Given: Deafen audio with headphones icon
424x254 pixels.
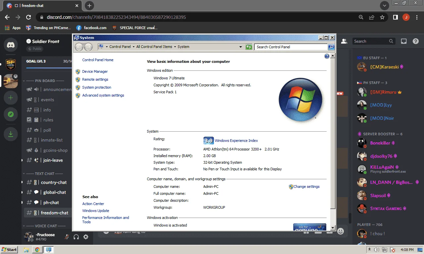Looking at the screenshot, I should coord(76,237).
